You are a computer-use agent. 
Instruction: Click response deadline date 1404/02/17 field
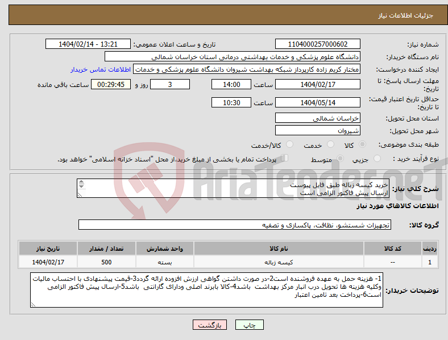pos(317,85)
